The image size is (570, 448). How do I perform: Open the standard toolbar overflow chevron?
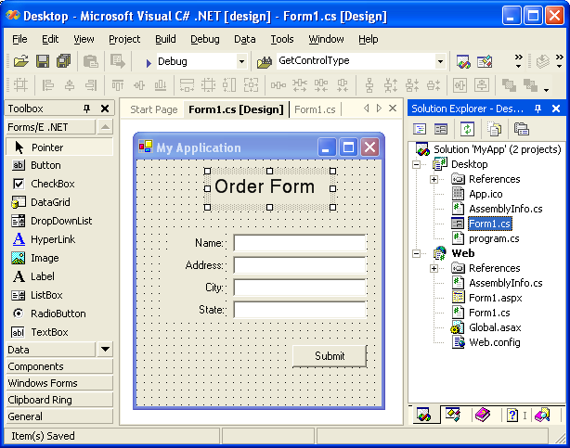click(x=519, y=60)
